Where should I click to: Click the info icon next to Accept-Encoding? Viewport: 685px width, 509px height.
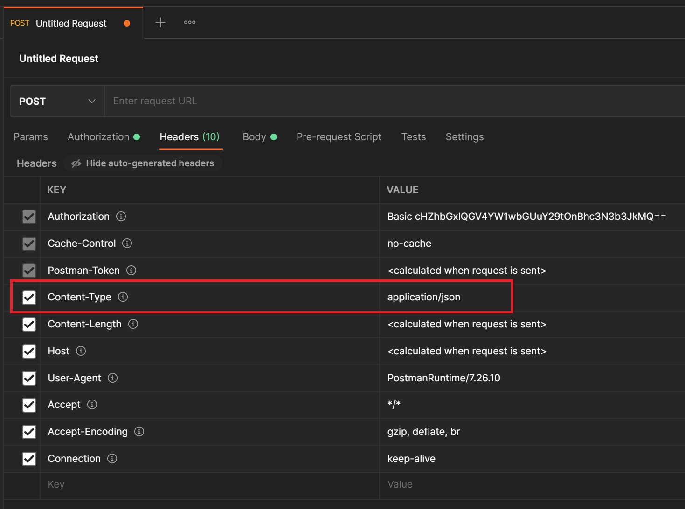point(139,432)
